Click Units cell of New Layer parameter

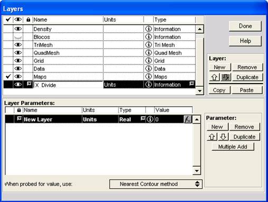100,120
